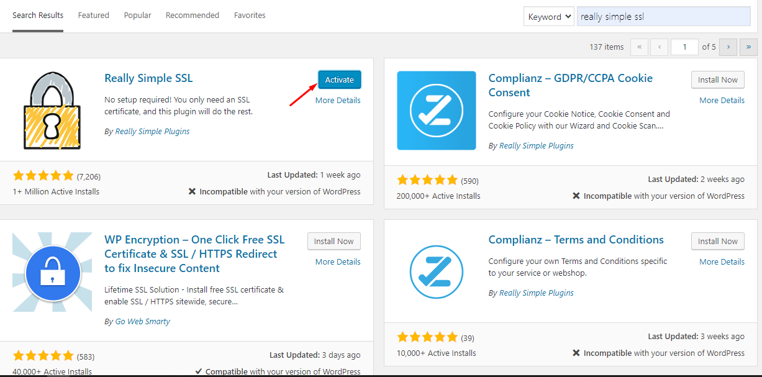The height and width of the screenshot is (377, 762).
Task: Select the Recommended tab
Action: point(192,16)
